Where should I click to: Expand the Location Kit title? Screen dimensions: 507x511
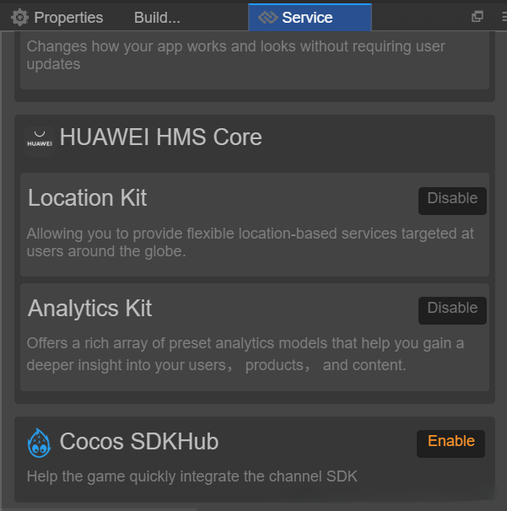coord(88,198)
